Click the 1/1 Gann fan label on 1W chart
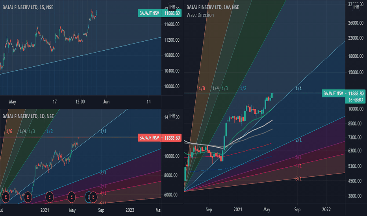Viewport: 367px width, 216px height. click(298, 88)
